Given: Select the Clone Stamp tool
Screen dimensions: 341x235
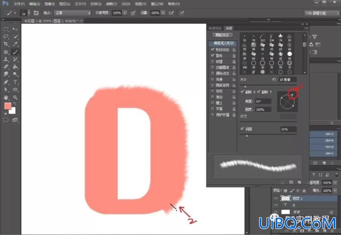Looking at the screenshot, I should pyautogui.click(x=6, y=59).
